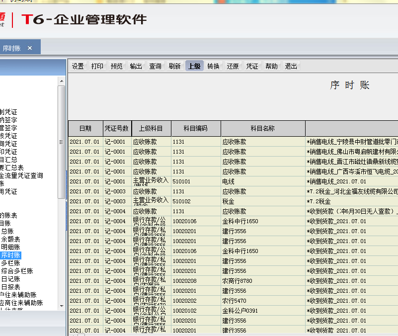This screenshot has height=336, width=398.
Task: Select subject code cell 10020102
Action: click(x=196, y=311)
